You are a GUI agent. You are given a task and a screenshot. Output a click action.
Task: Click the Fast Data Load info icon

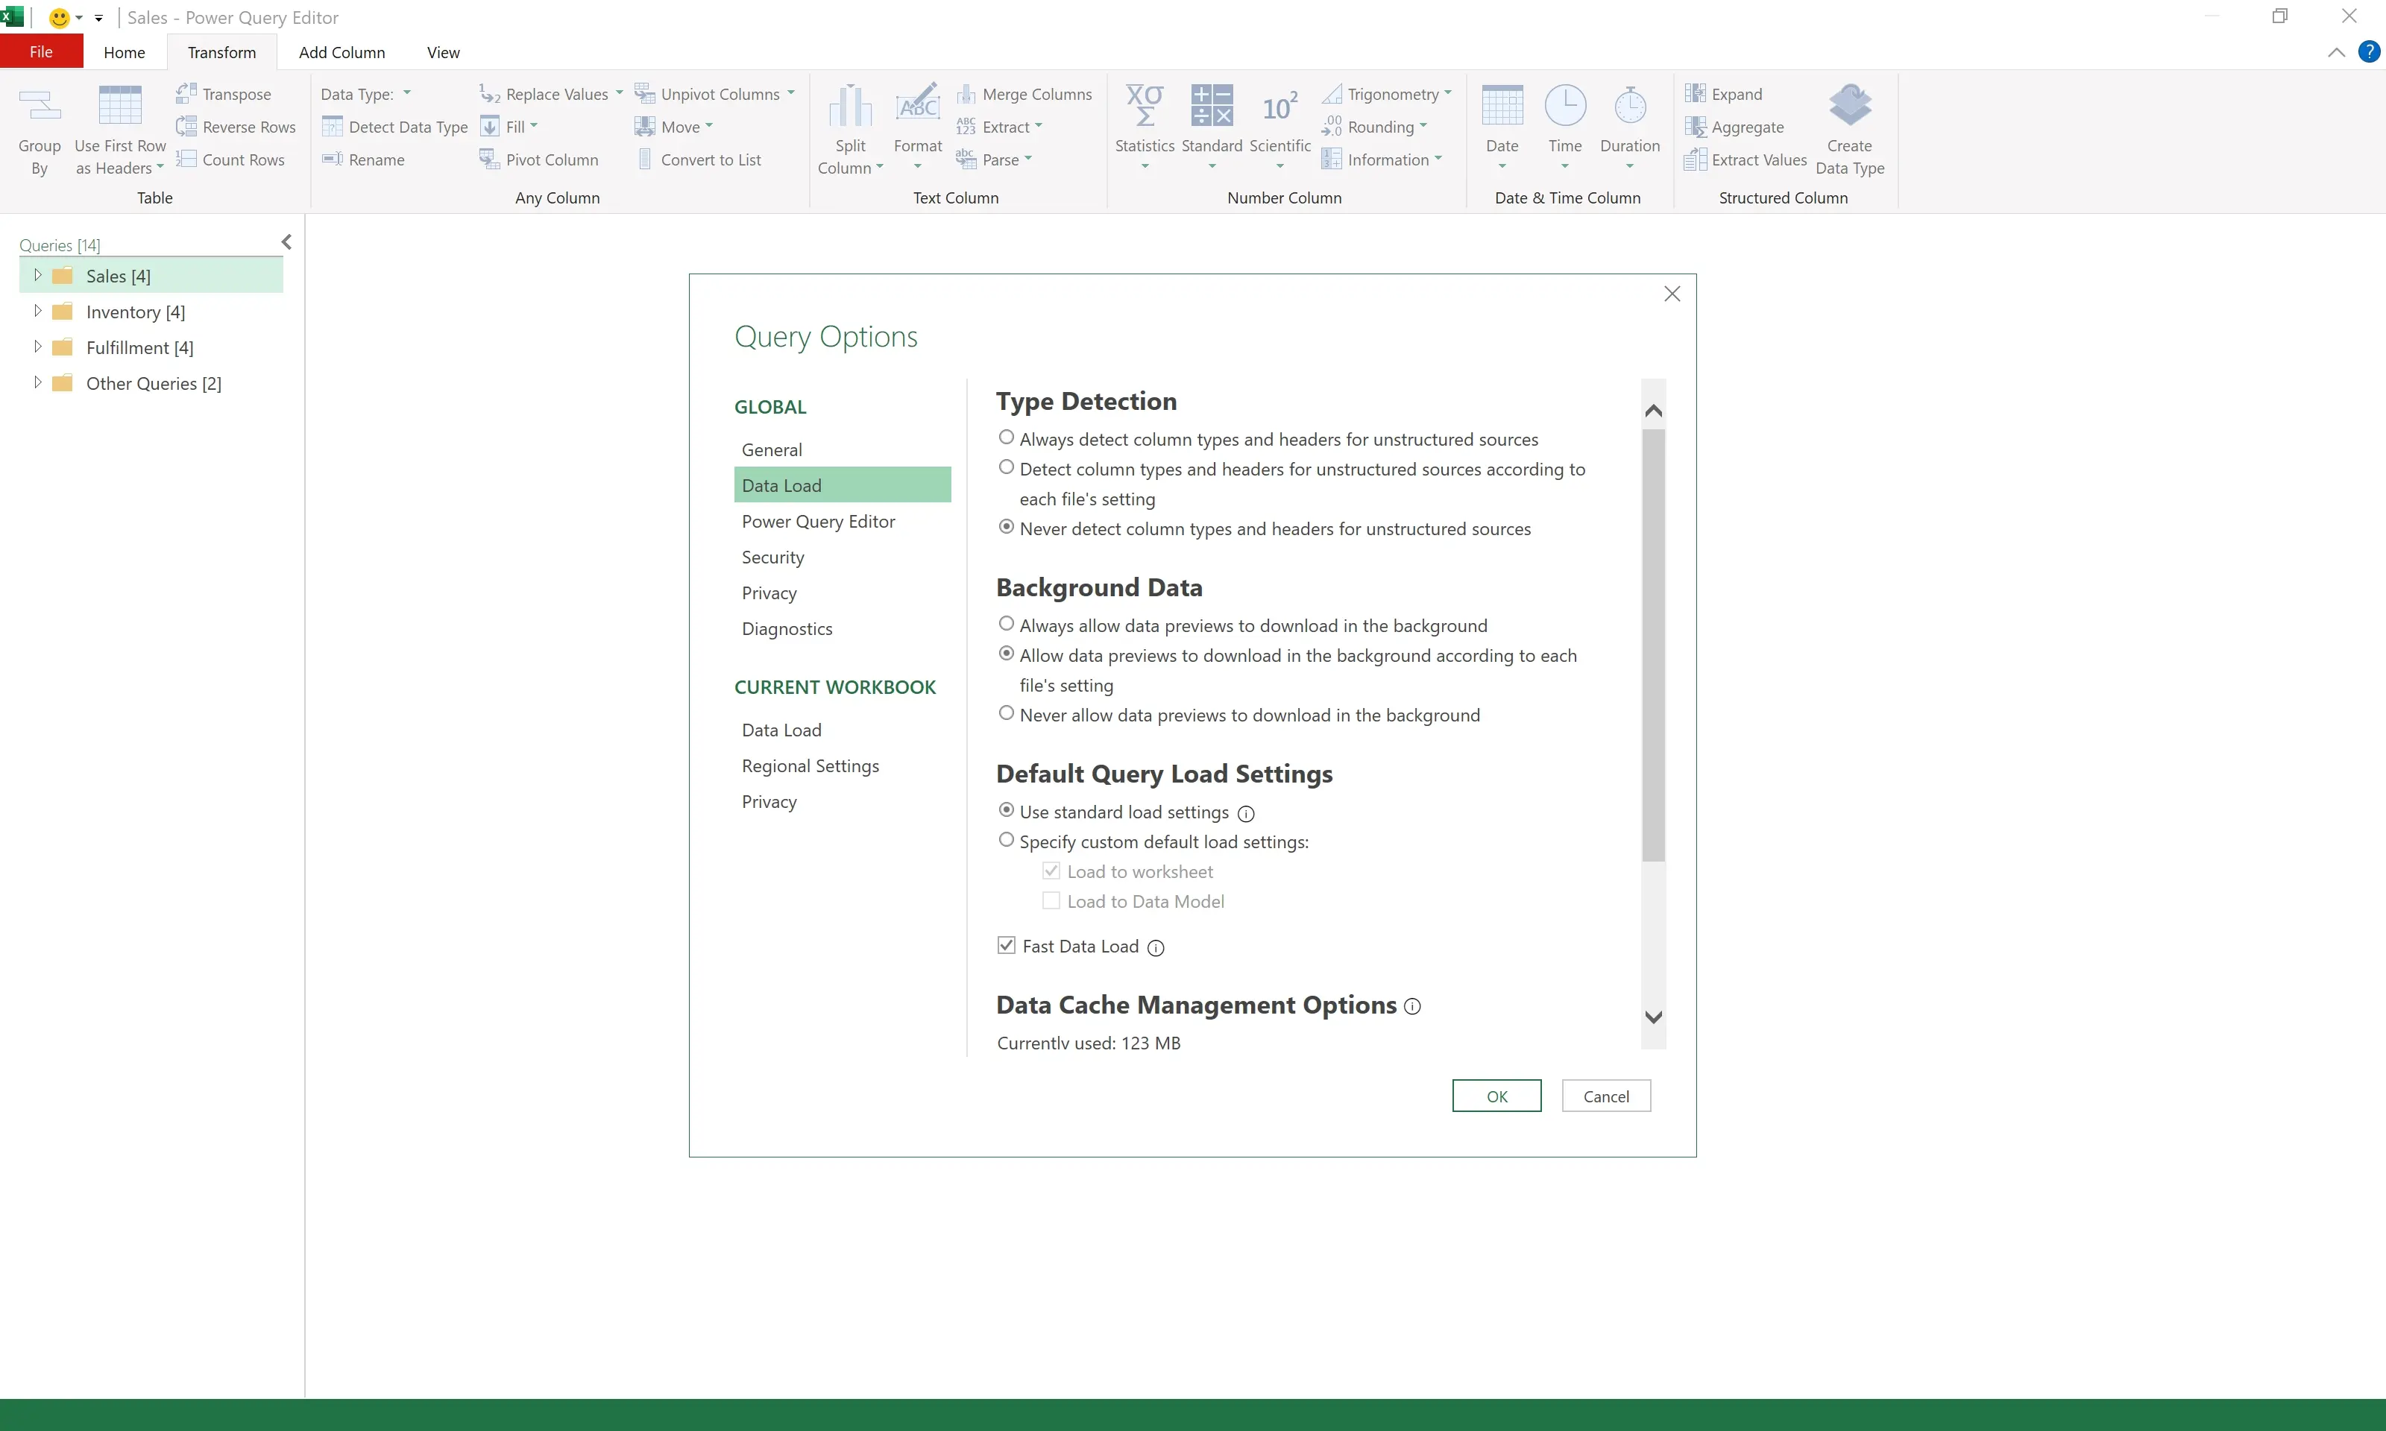1156,948
